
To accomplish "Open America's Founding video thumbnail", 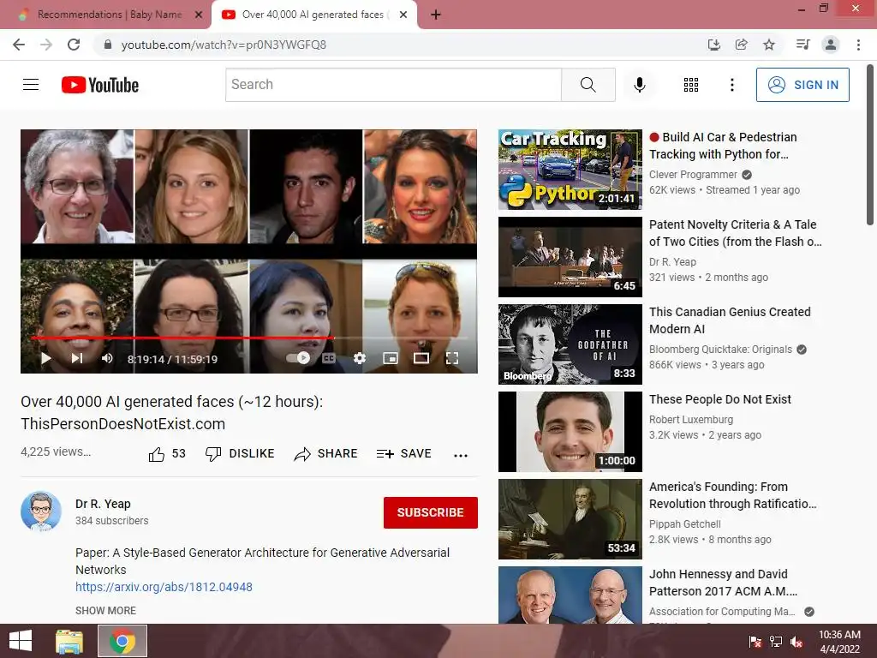I will click(x=570, y=518).
